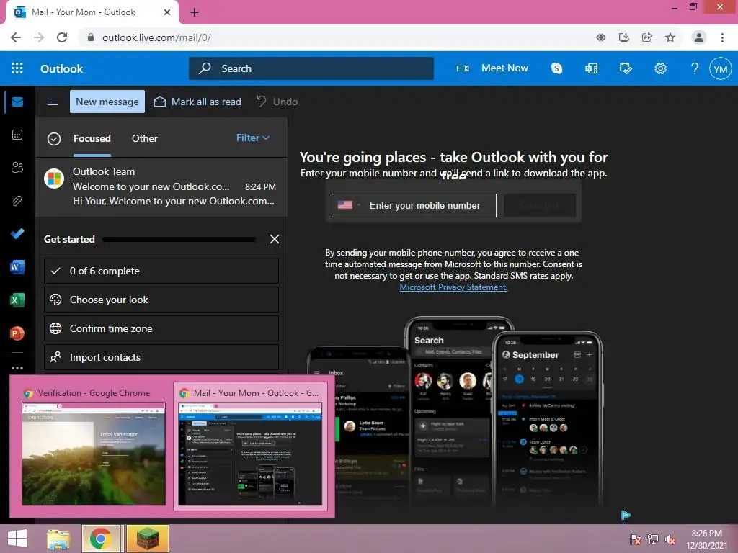Open Chrome profile icon
This screenshot has width=738, height=553.
point(699,37)
